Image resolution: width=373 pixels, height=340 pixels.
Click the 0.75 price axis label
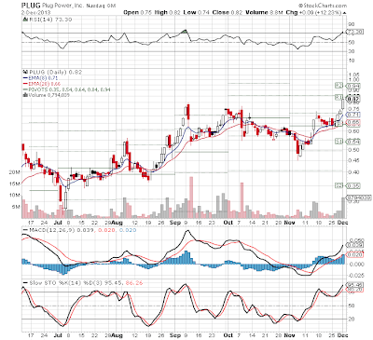[354, 109]
